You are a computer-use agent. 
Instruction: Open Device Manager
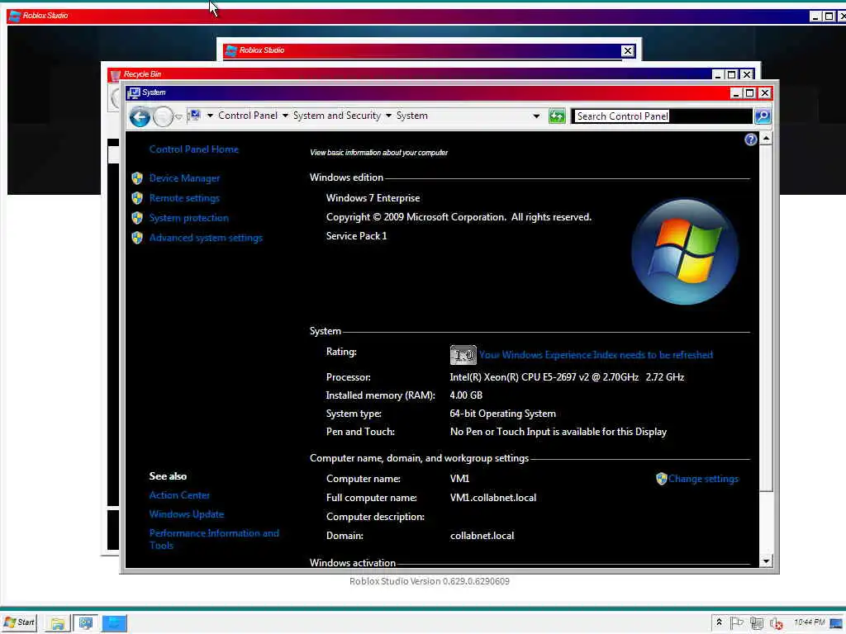click(184, 178)
